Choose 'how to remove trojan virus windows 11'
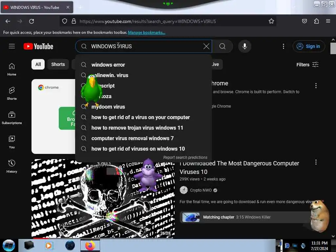336x252 pixels. 144,128
